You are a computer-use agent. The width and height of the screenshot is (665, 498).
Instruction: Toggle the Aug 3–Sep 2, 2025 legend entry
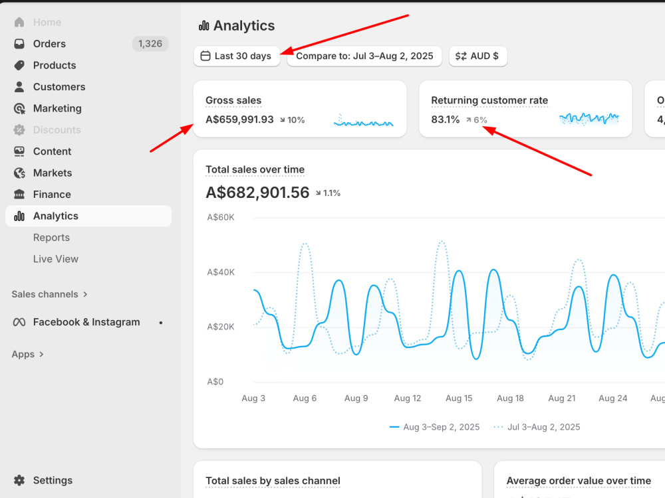[434, 427]
